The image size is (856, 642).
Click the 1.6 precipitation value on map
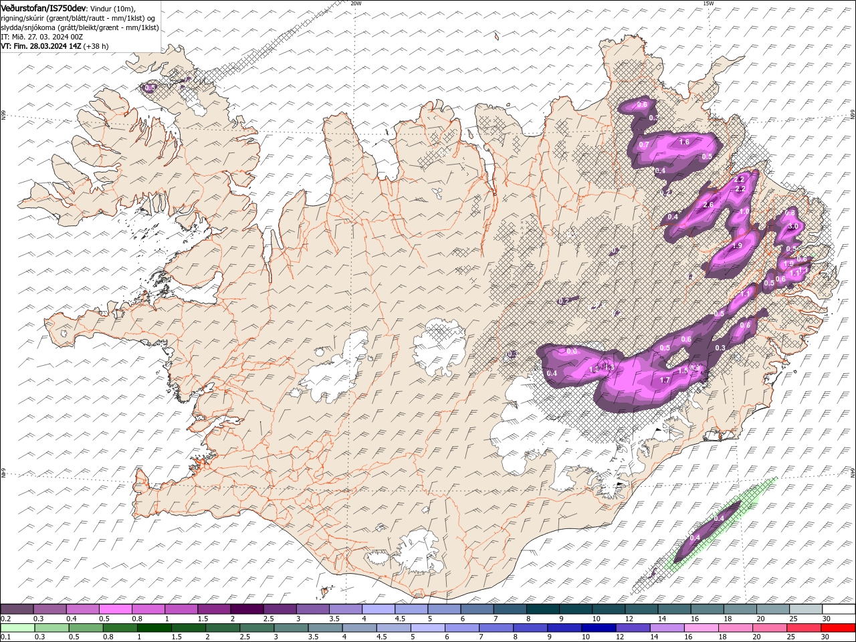pos(684,142)
